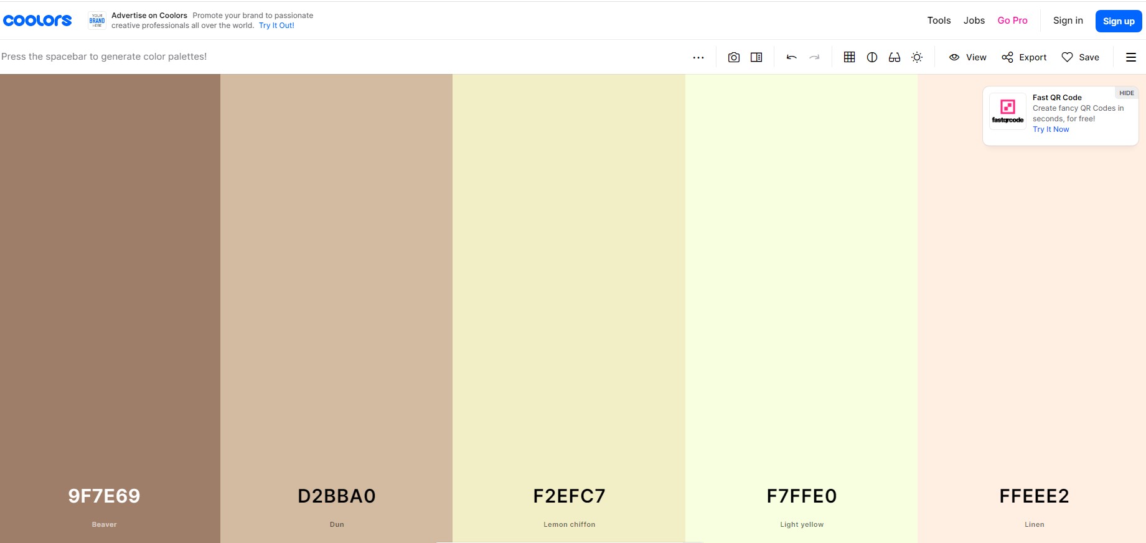The height and width of the screenshot is (543, 1146).
Task: Click Advertise on Coolors heading
Action: click(149, 16)
